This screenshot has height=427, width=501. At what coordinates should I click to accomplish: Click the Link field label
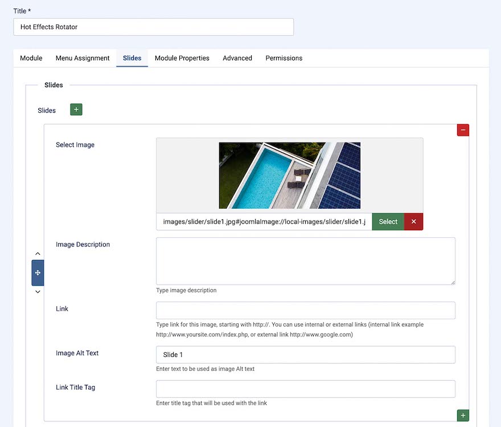point(62,308)
